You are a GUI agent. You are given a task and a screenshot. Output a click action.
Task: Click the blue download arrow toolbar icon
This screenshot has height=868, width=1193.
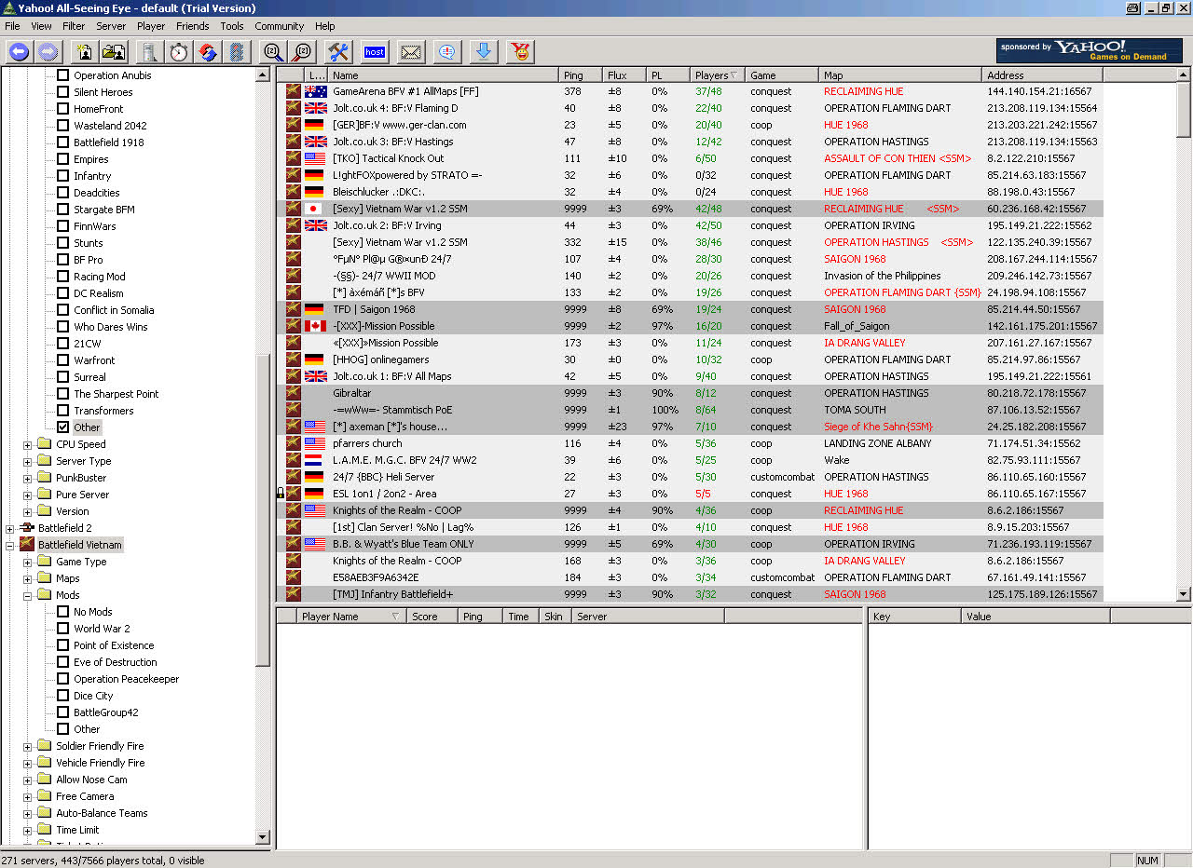pyautogui.click(x=483, y=52)
